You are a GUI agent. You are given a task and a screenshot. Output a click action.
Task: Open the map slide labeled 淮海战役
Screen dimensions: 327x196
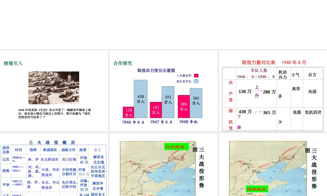click(273, 165)
